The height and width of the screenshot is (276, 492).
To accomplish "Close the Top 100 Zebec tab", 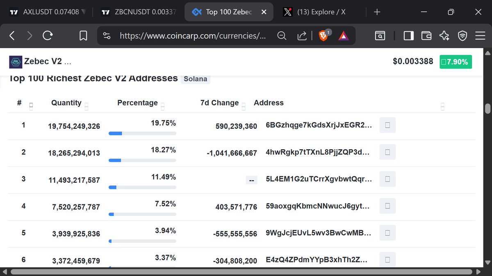I will click(264, 12).
